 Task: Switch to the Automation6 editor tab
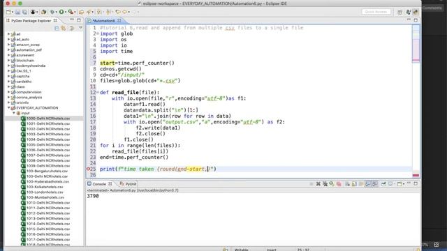pos(103,20)
